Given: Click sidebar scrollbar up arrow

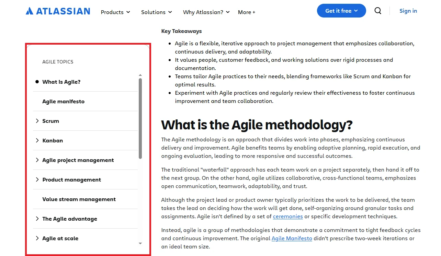Looking at the screenshot, I should coord(140,75).
